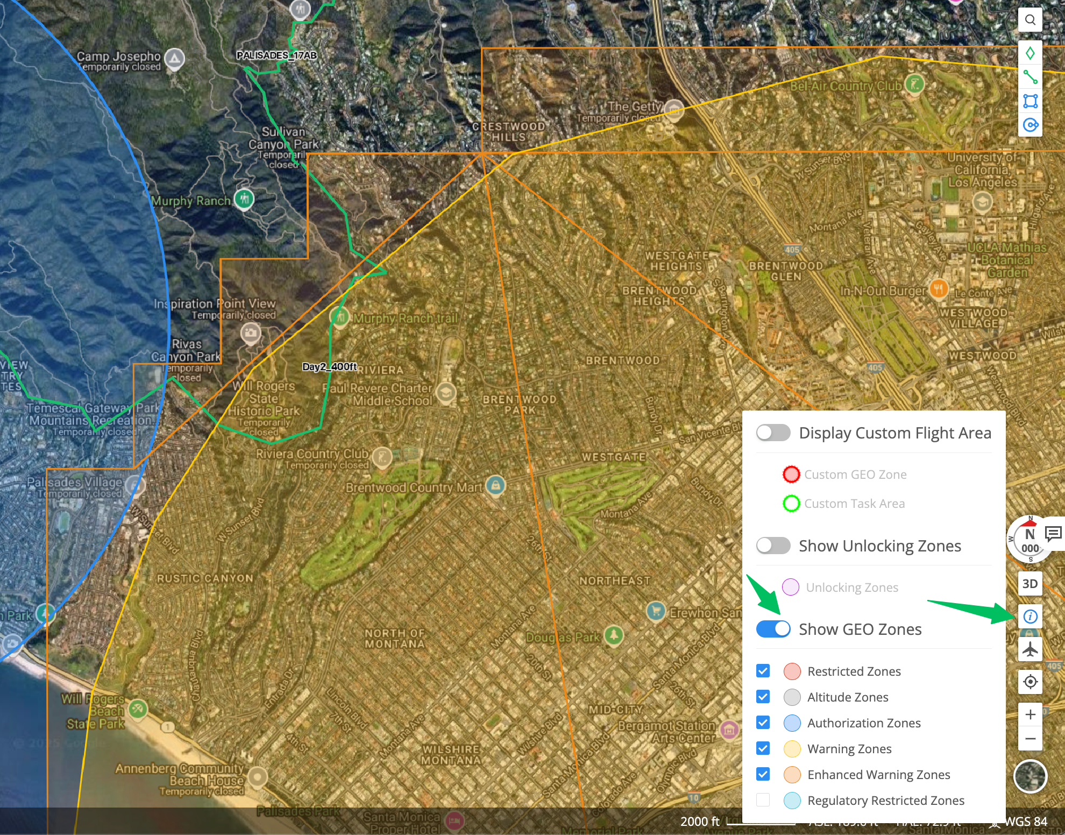Uncheck Warning Zones checkbox

point(763,748)
